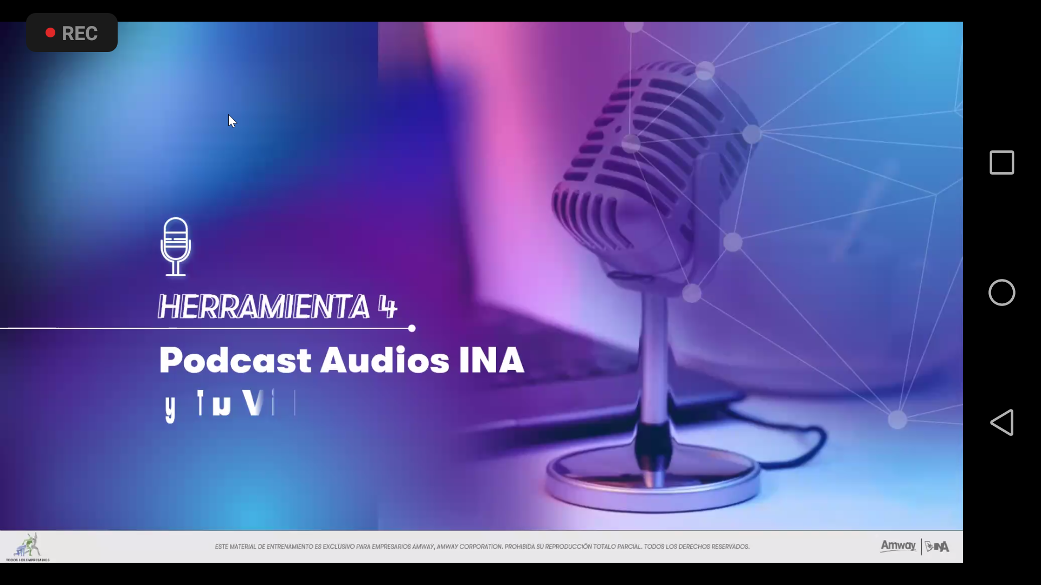Tap the Android back triangle button
The image size is (1041, 585).
pos(1002,422)
